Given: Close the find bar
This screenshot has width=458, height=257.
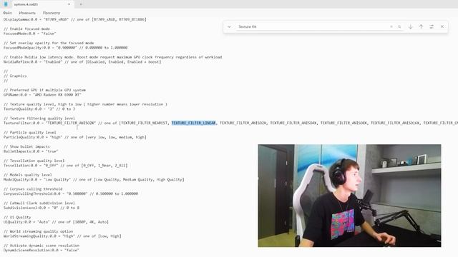Looking at the screenshot, I should point(442,26).
